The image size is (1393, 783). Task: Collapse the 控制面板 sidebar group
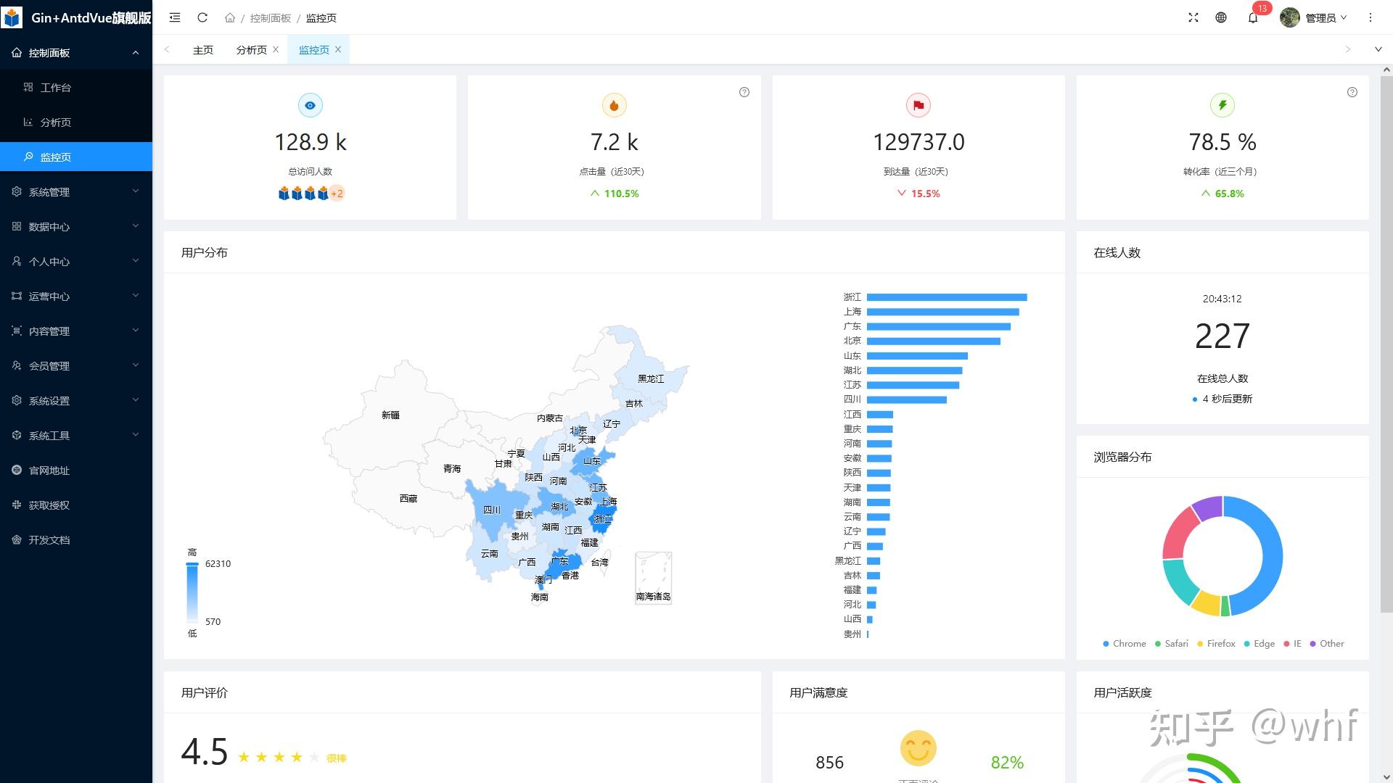coord(75,52)
